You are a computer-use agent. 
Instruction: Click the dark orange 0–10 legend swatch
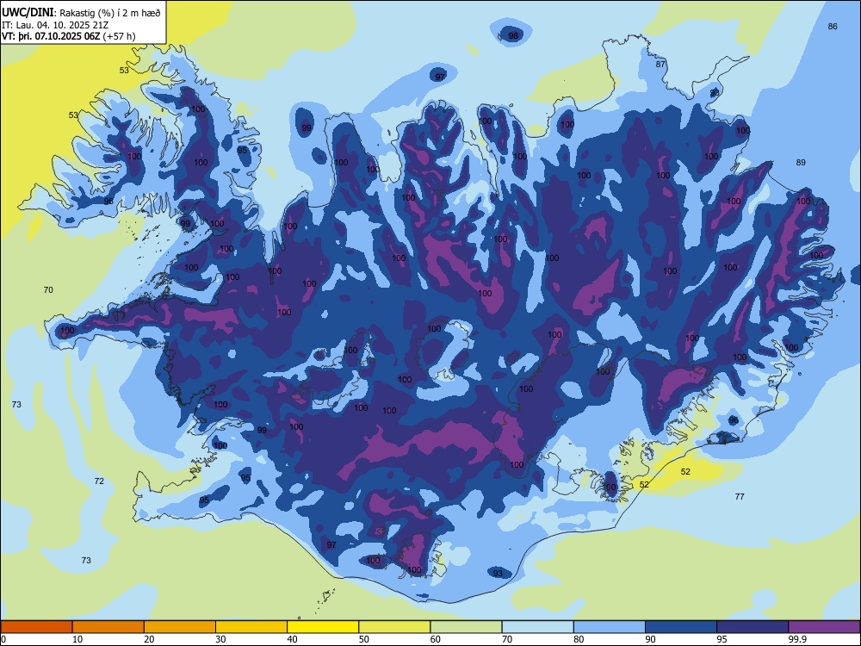coord(36,627)
